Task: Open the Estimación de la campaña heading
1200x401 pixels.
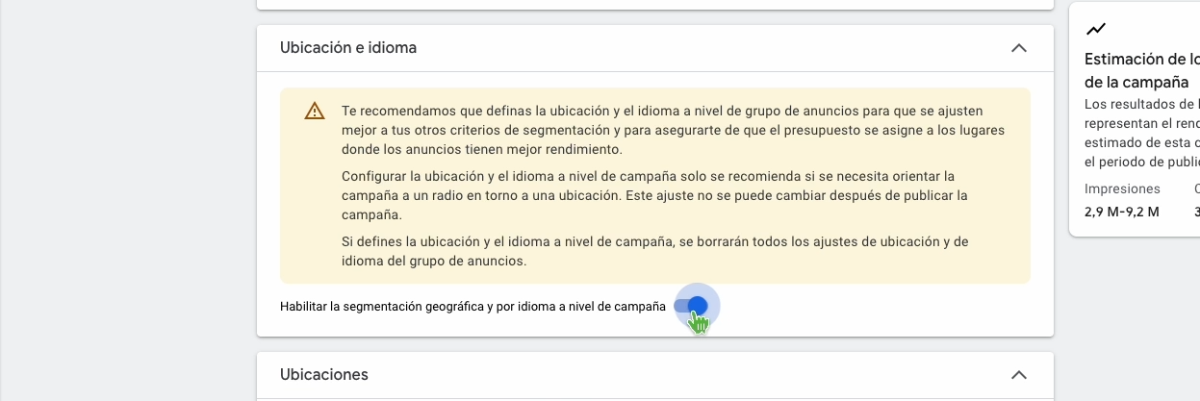Action: [x=1142, y=69]
